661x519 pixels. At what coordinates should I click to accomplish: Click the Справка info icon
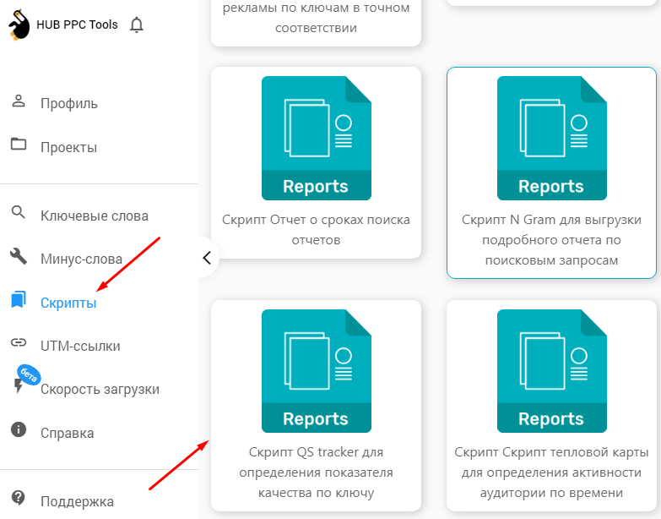coord(18,429)
